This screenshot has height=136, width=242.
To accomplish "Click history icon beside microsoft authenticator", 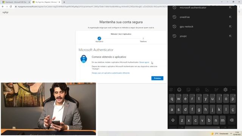I will click(174, 8).
